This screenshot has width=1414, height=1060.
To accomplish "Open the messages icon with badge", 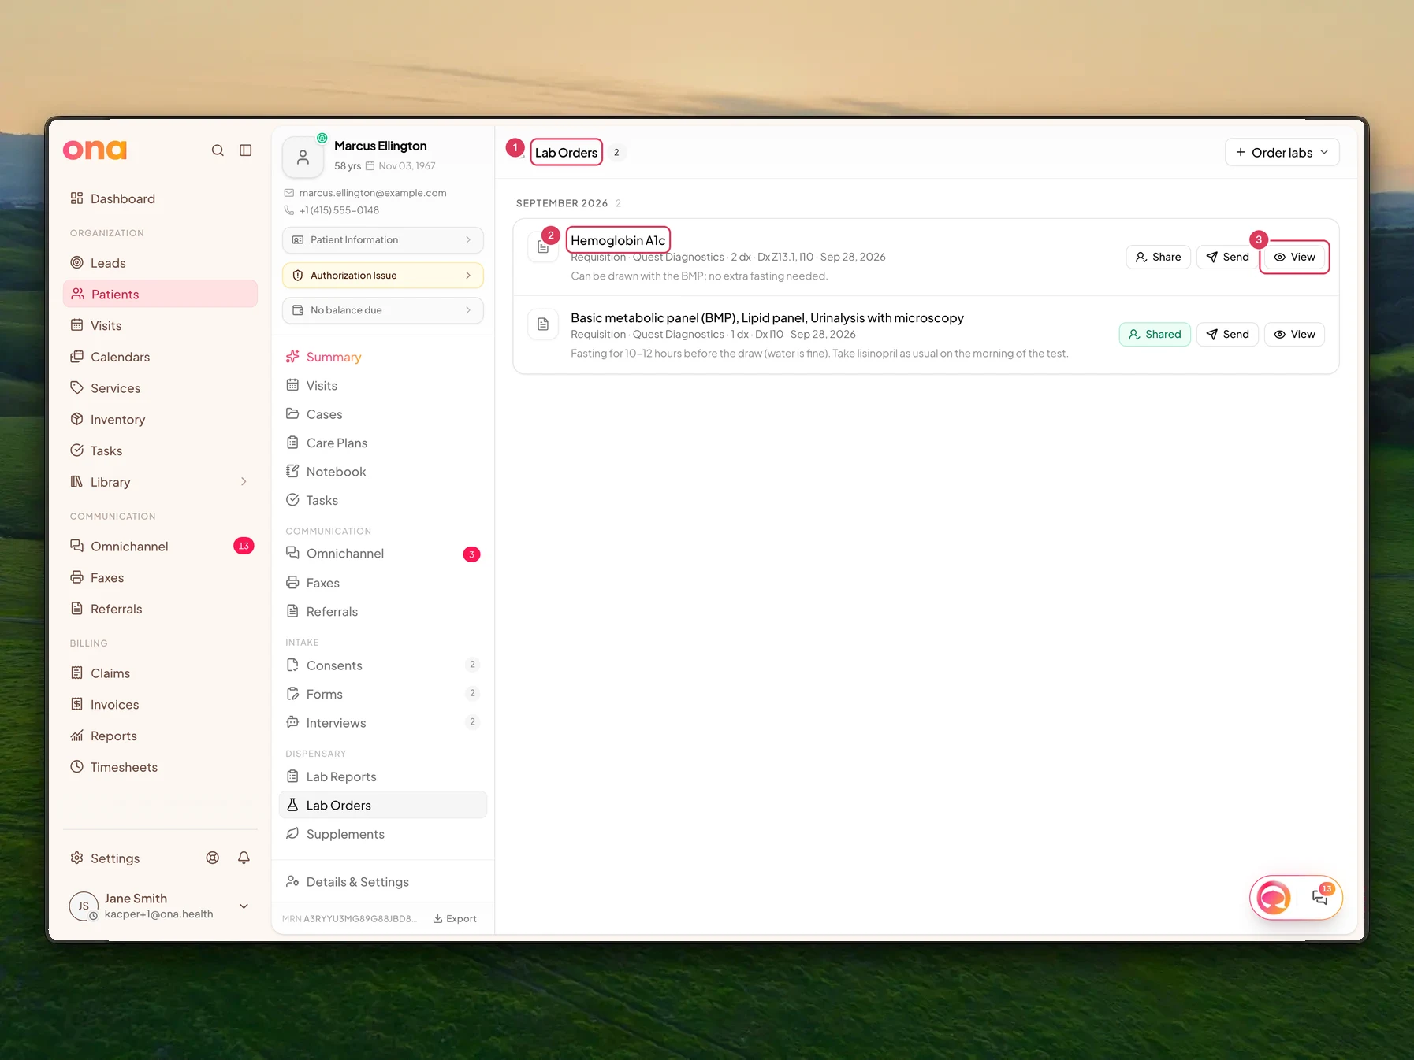I will tap(1320, 896).
